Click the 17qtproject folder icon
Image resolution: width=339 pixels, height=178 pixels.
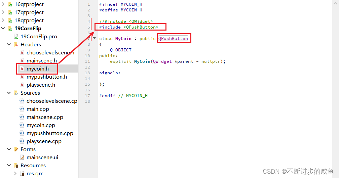click(x=10, y=12)
